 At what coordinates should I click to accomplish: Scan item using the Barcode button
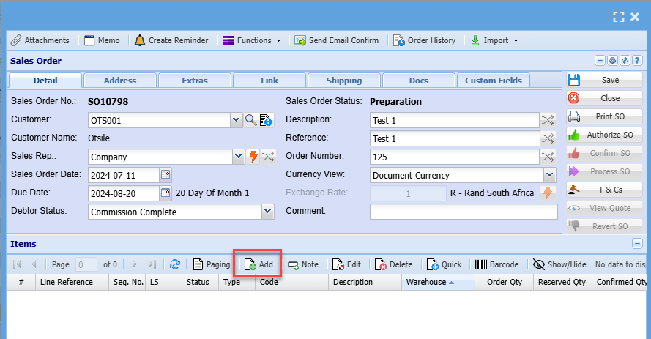(497, 264)
